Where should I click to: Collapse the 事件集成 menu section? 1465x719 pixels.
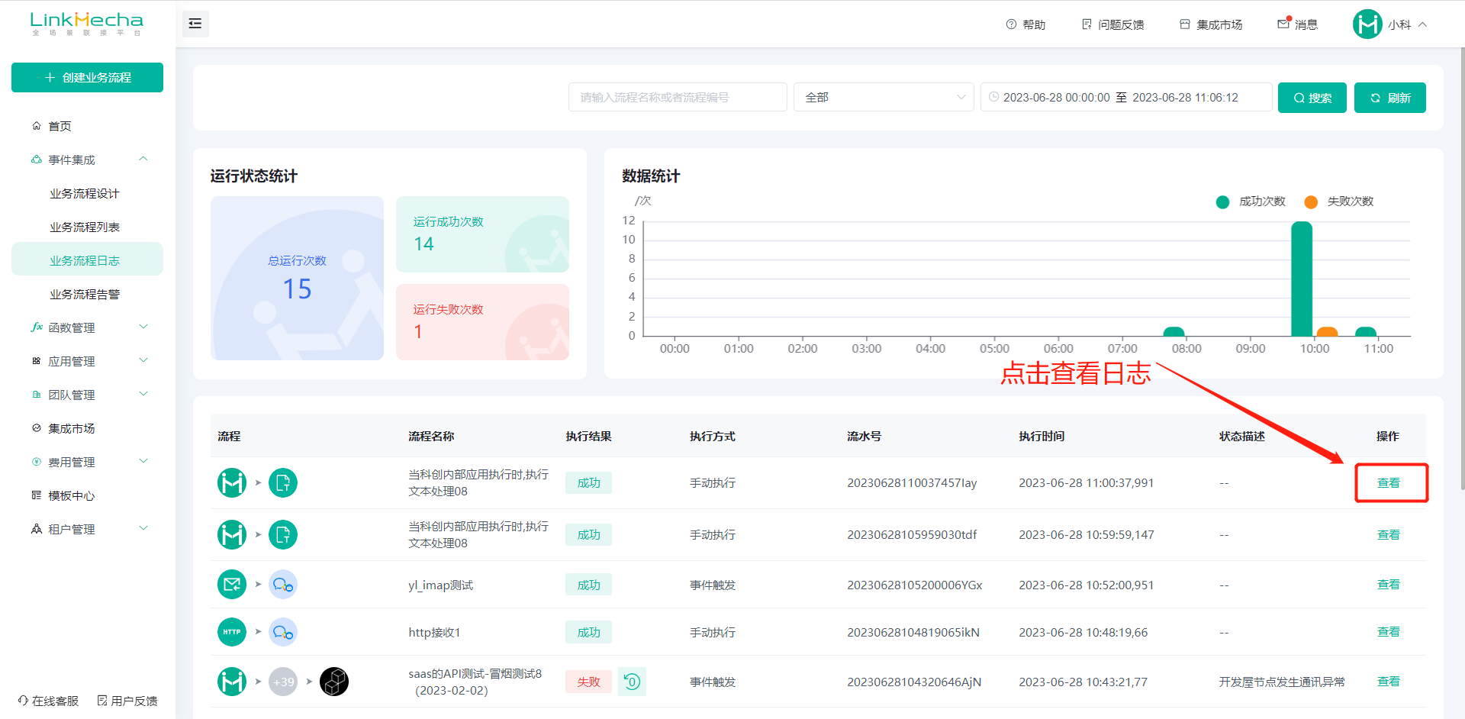point(143,159)
